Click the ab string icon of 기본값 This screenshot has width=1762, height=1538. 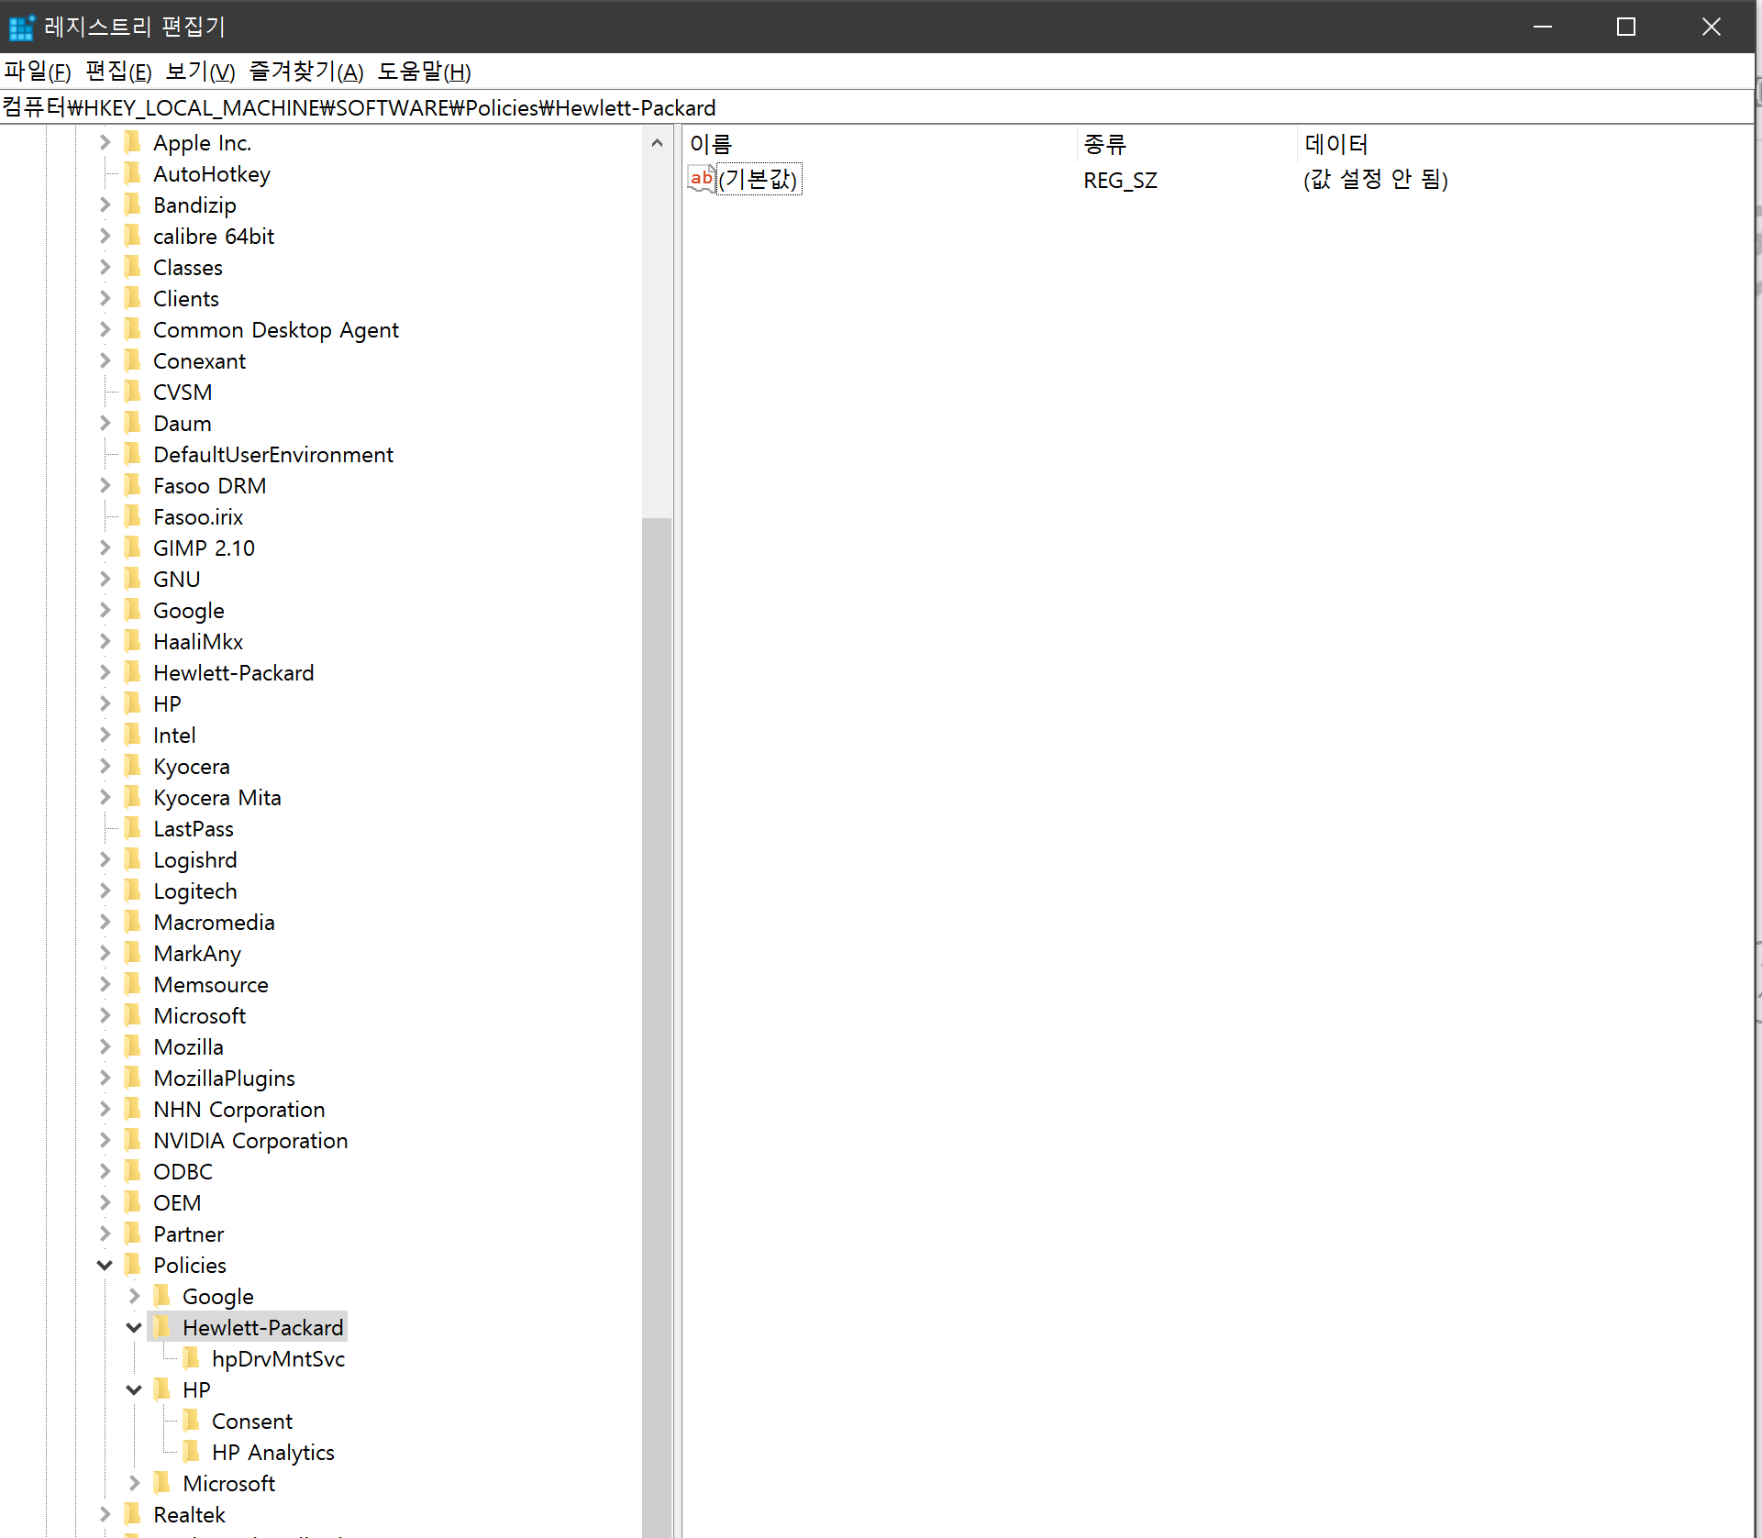pos(702,179)
